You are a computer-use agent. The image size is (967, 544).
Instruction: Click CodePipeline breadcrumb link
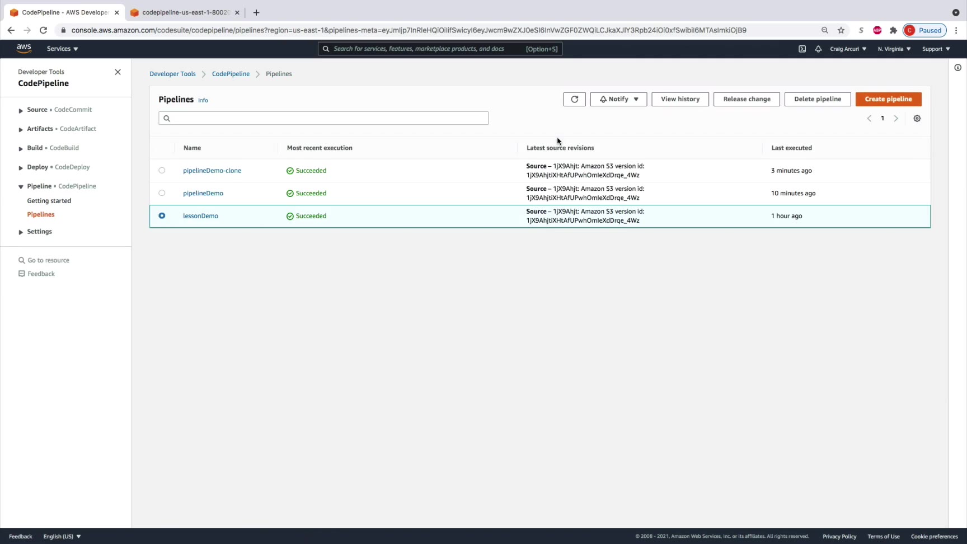(231, 74)
